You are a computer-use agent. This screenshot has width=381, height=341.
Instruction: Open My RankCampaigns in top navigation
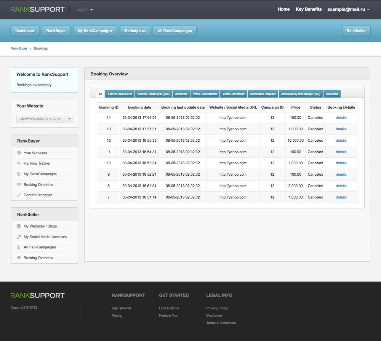(x=95, y=31)
